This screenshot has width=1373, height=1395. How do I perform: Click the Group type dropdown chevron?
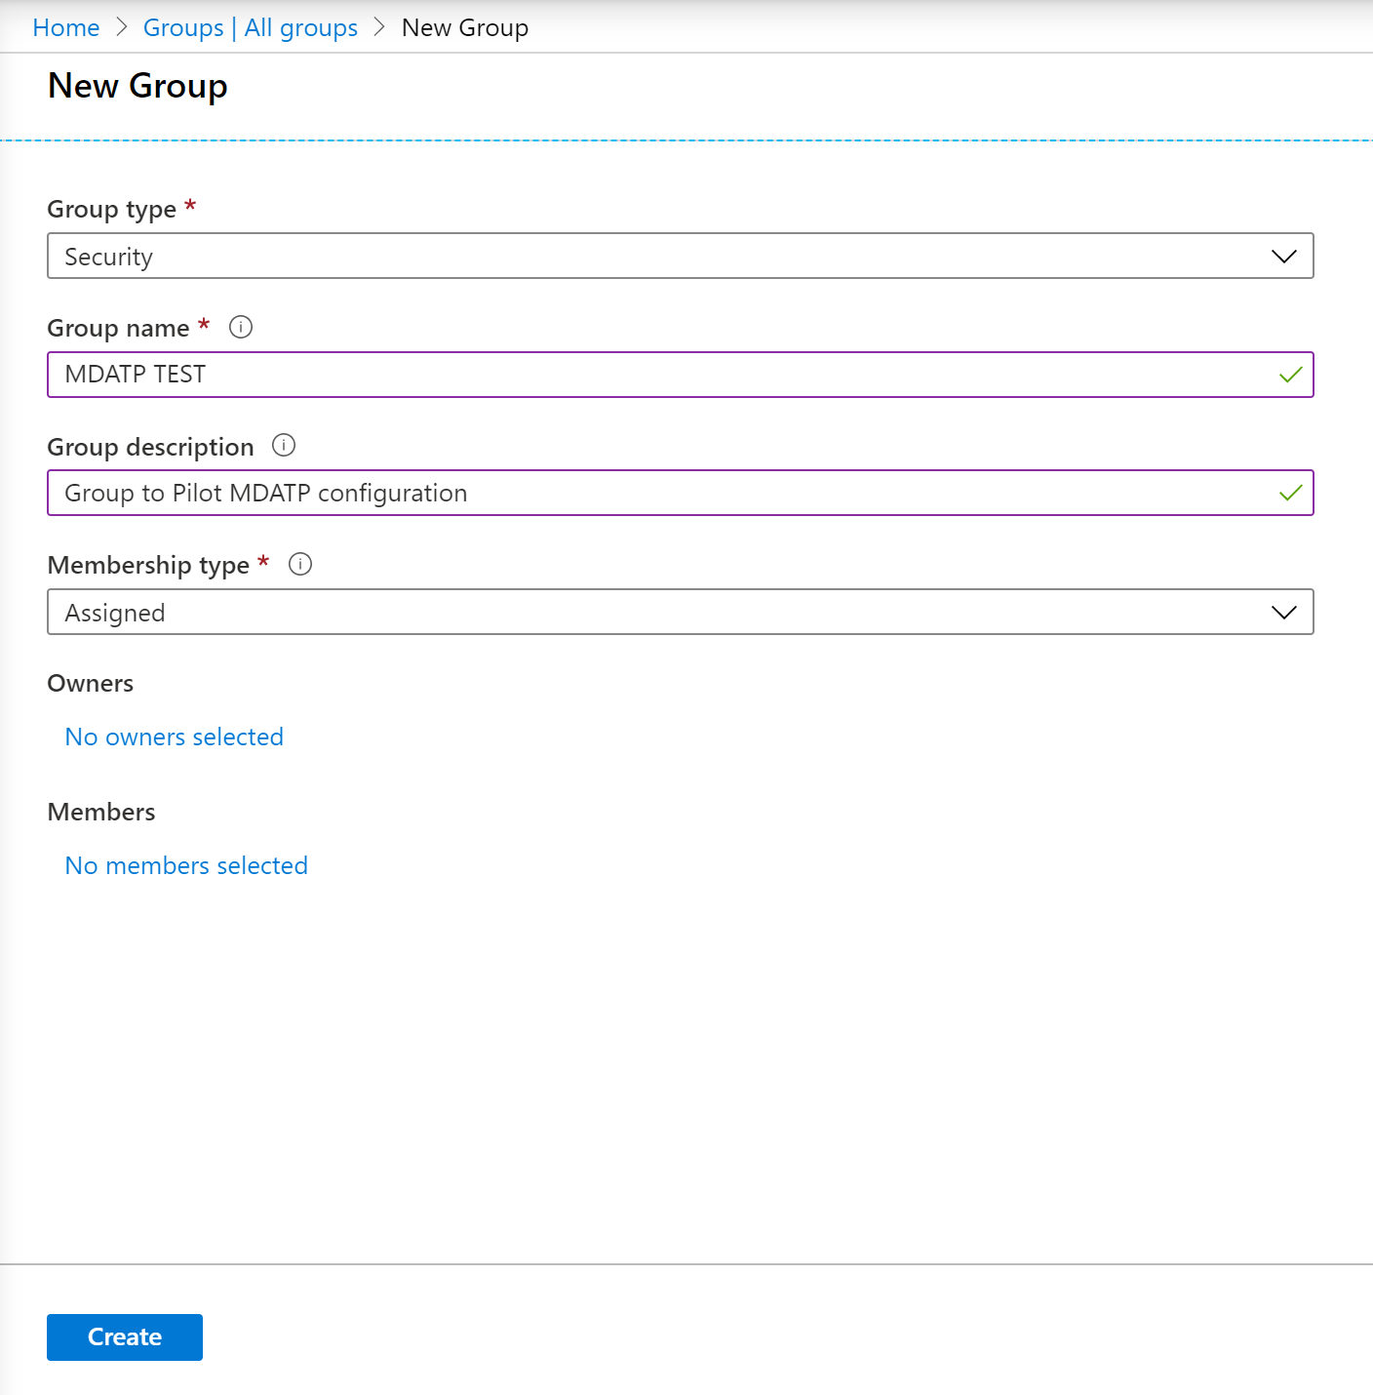pyautogui.click(x=1283, y=257)
